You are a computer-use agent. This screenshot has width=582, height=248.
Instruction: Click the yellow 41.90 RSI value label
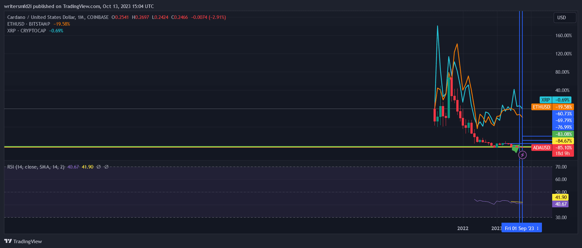coord(561,197)
